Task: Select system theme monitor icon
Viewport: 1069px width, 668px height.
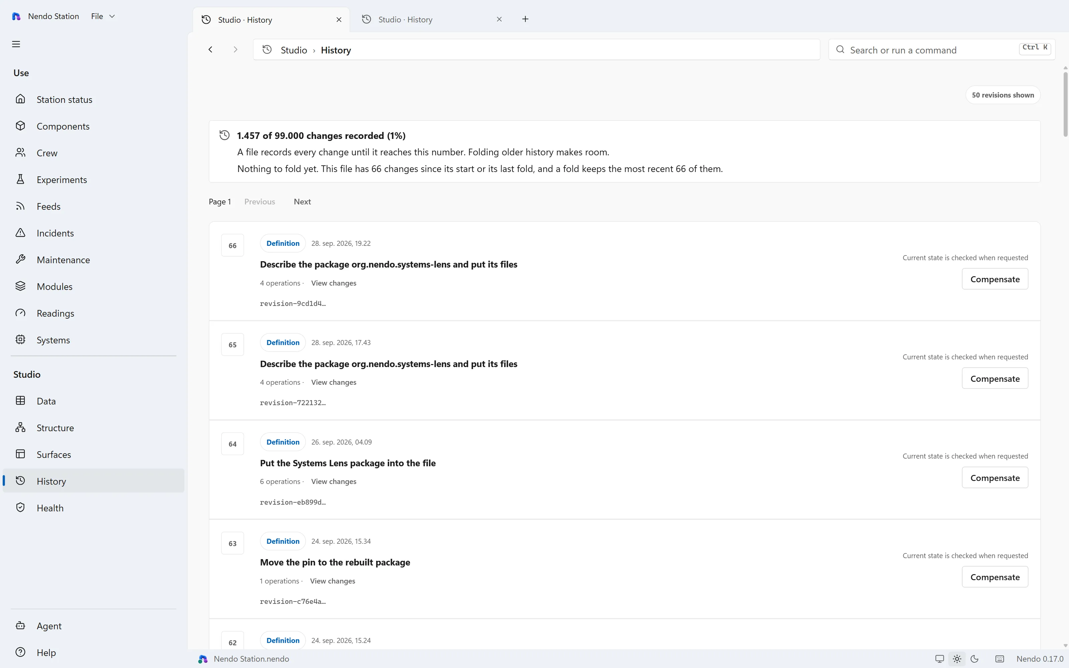Action: 940,659
